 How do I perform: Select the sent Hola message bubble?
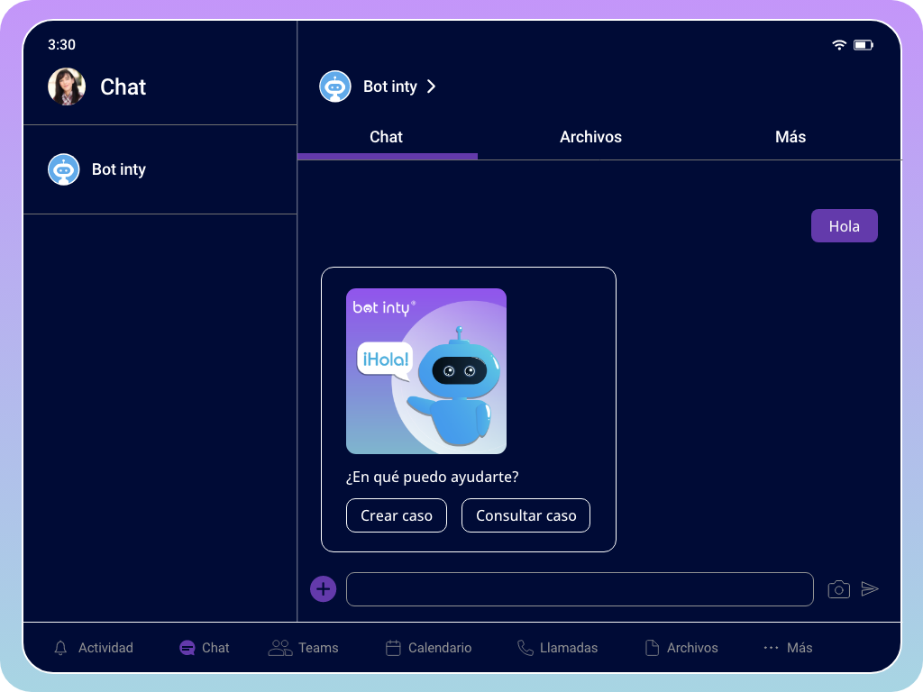pos(844,226)
